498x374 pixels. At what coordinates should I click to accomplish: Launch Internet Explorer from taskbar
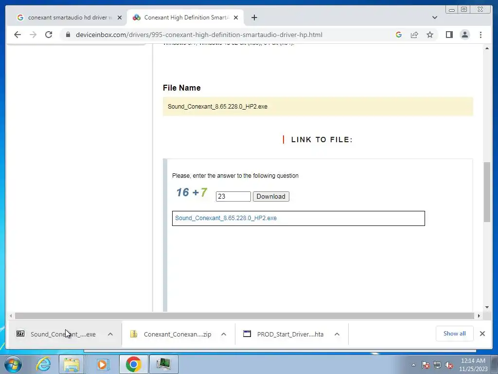click(x=43, y=364)
